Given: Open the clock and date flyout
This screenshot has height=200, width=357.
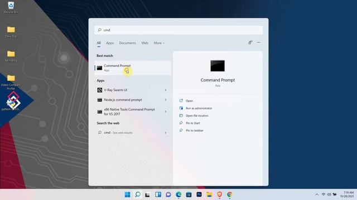Looking at the screenshot, I should [347, 194].
